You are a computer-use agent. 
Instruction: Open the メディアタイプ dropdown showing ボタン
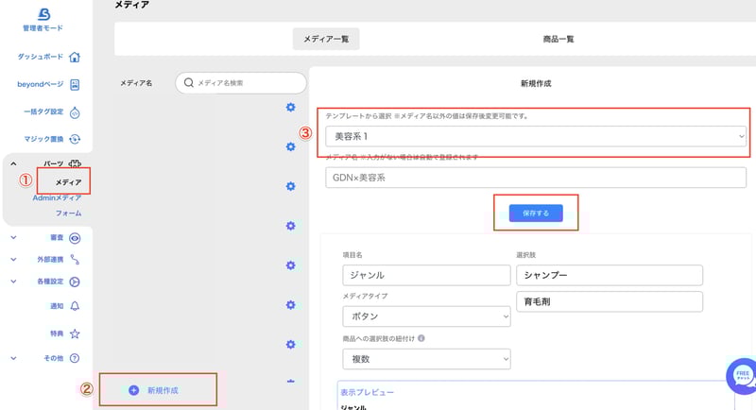coord(426,317)
